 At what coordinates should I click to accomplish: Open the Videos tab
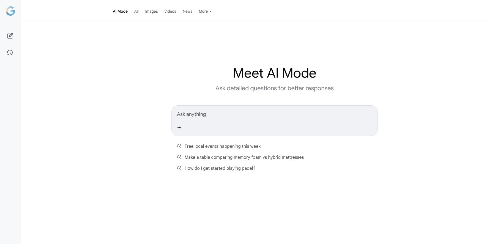point(170,11)
